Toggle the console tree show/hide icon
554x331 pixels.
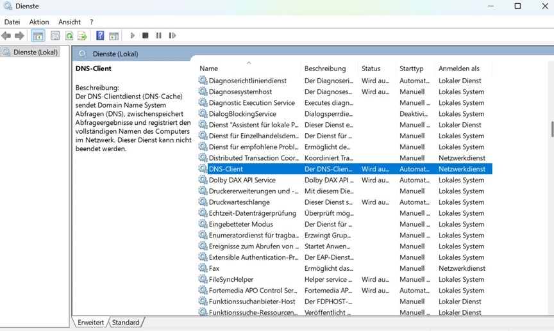pos(38,36)
